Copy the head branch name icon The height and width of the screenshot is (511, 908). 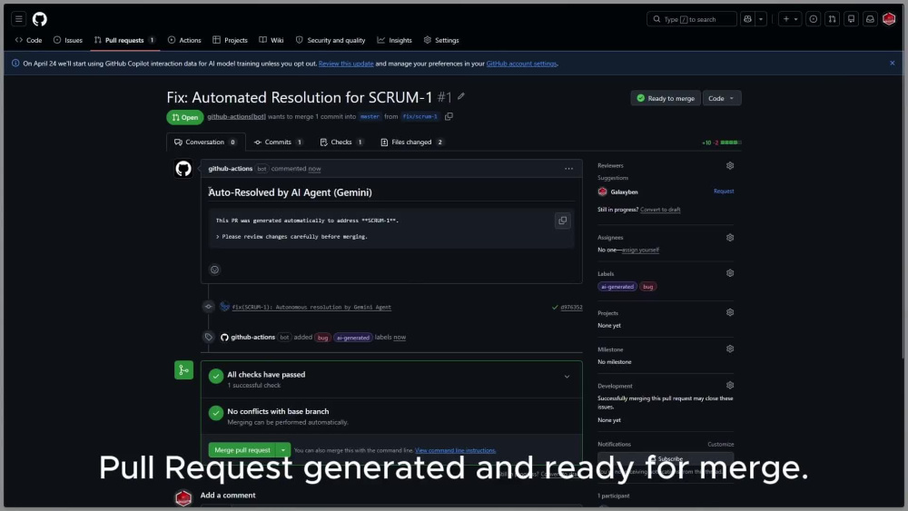point(449,116)
